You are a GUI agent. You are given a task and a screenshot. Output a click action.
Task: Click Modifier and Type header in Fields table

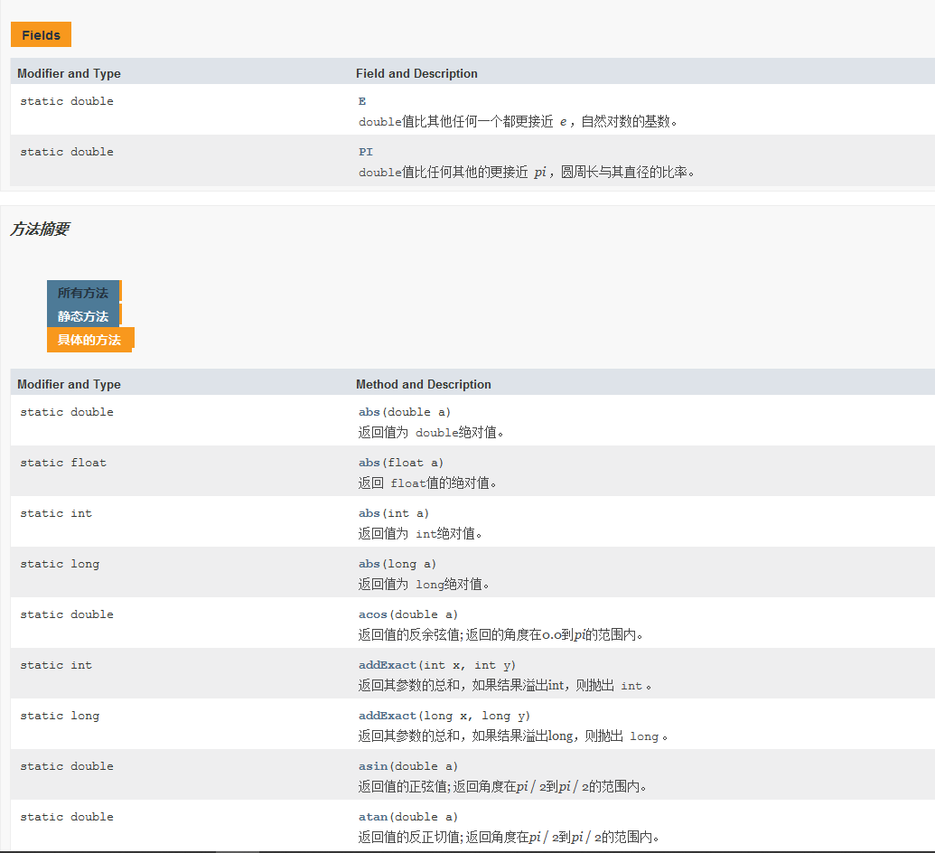[69, 73]
